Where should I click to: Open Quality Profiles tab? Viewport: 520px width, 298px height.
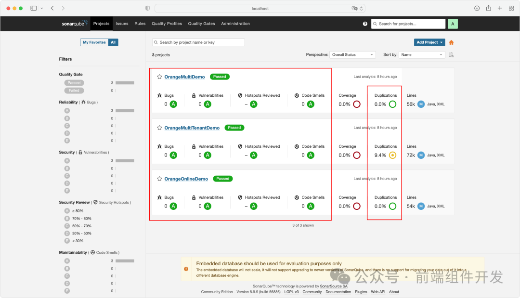(167, 24)
